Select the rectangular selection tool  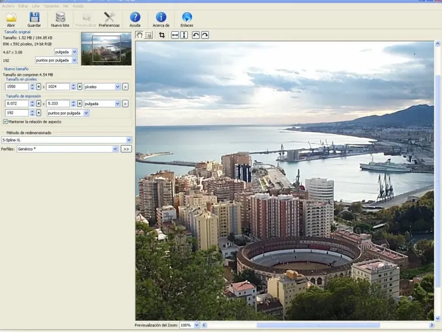149,35
